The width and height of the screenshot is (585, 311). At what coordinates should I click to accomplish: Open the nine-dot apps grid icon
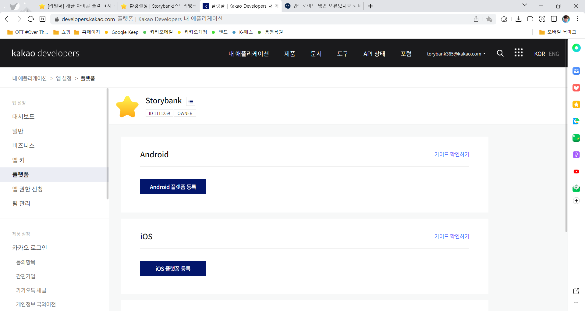pos(518,53)
